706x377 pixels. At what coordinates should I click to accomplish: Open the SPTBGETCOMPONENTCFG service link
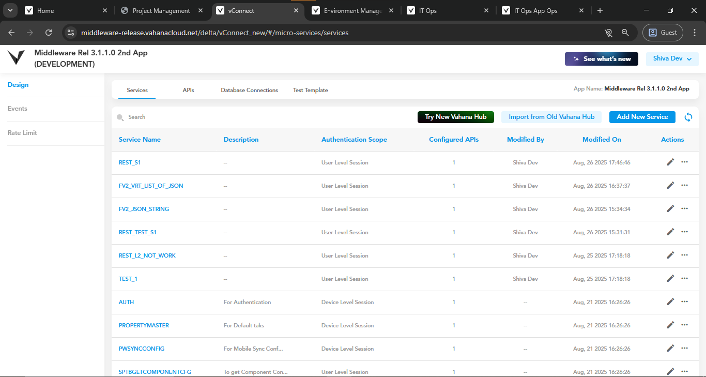pos(155,372)
